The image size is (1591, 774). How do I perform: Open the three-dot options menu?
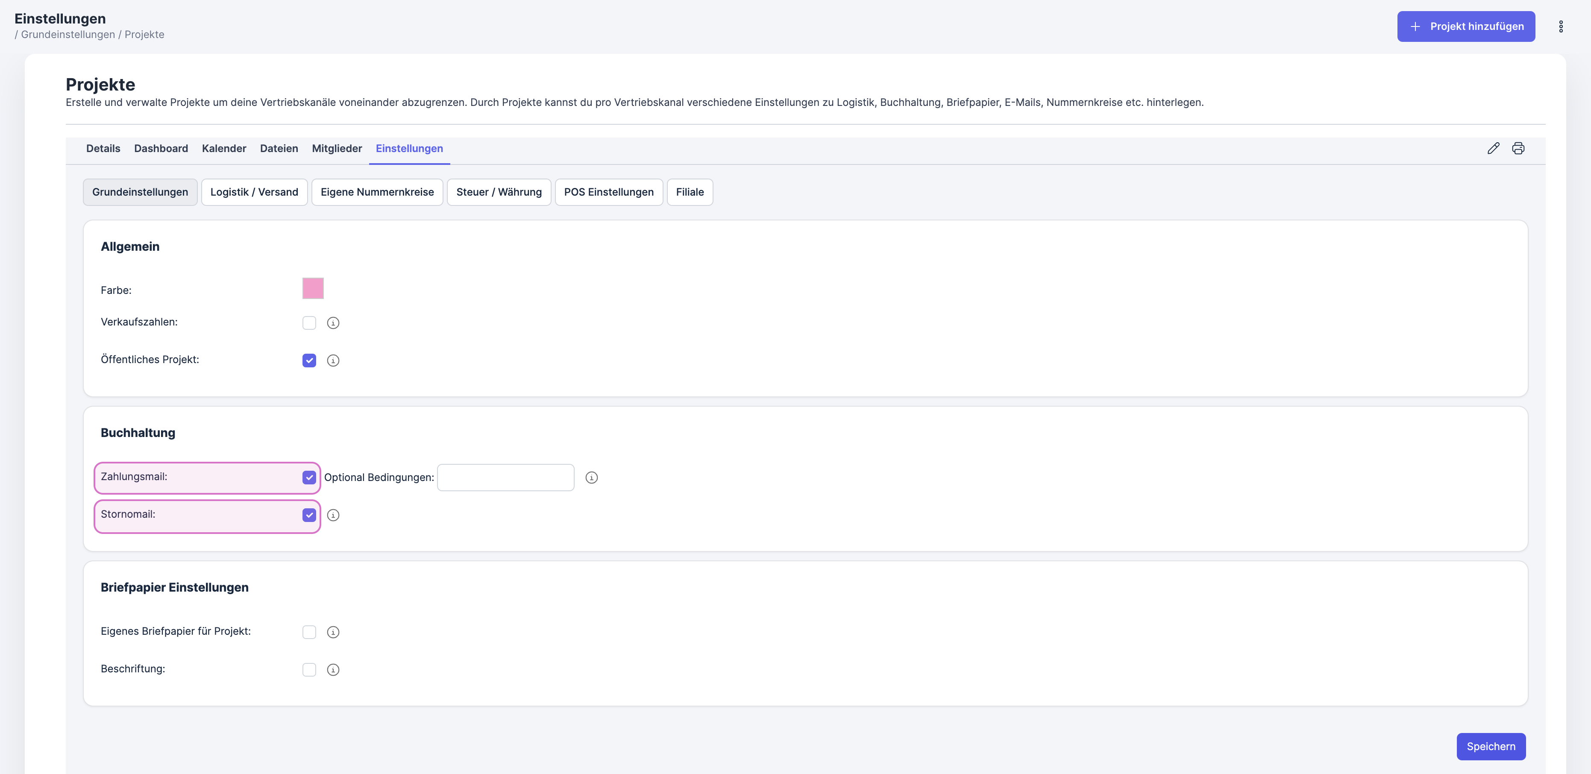click(x=1560, y=26)
